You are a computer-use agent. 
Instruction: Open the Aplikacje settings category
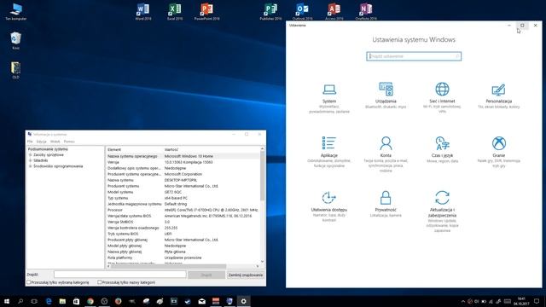pos(329,152)
